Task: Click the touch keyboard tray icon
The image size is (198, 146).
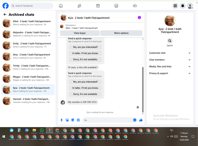Action: pyautogui.click(x=176, y=137)
